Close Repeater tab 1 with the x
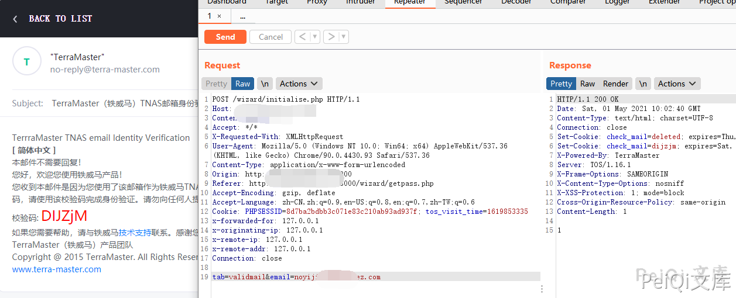This screenshot has width=736, height=298. click(x=219, y=16)
